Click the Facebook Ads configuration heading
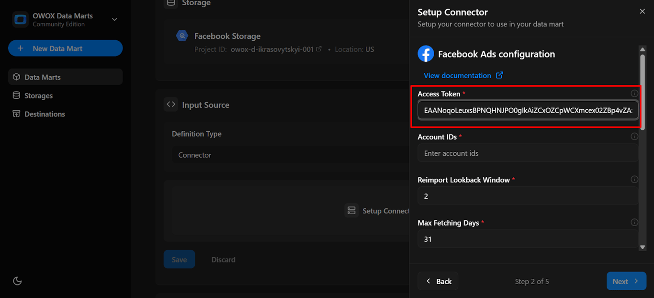 pyautogui.click(x=496, y=54)
